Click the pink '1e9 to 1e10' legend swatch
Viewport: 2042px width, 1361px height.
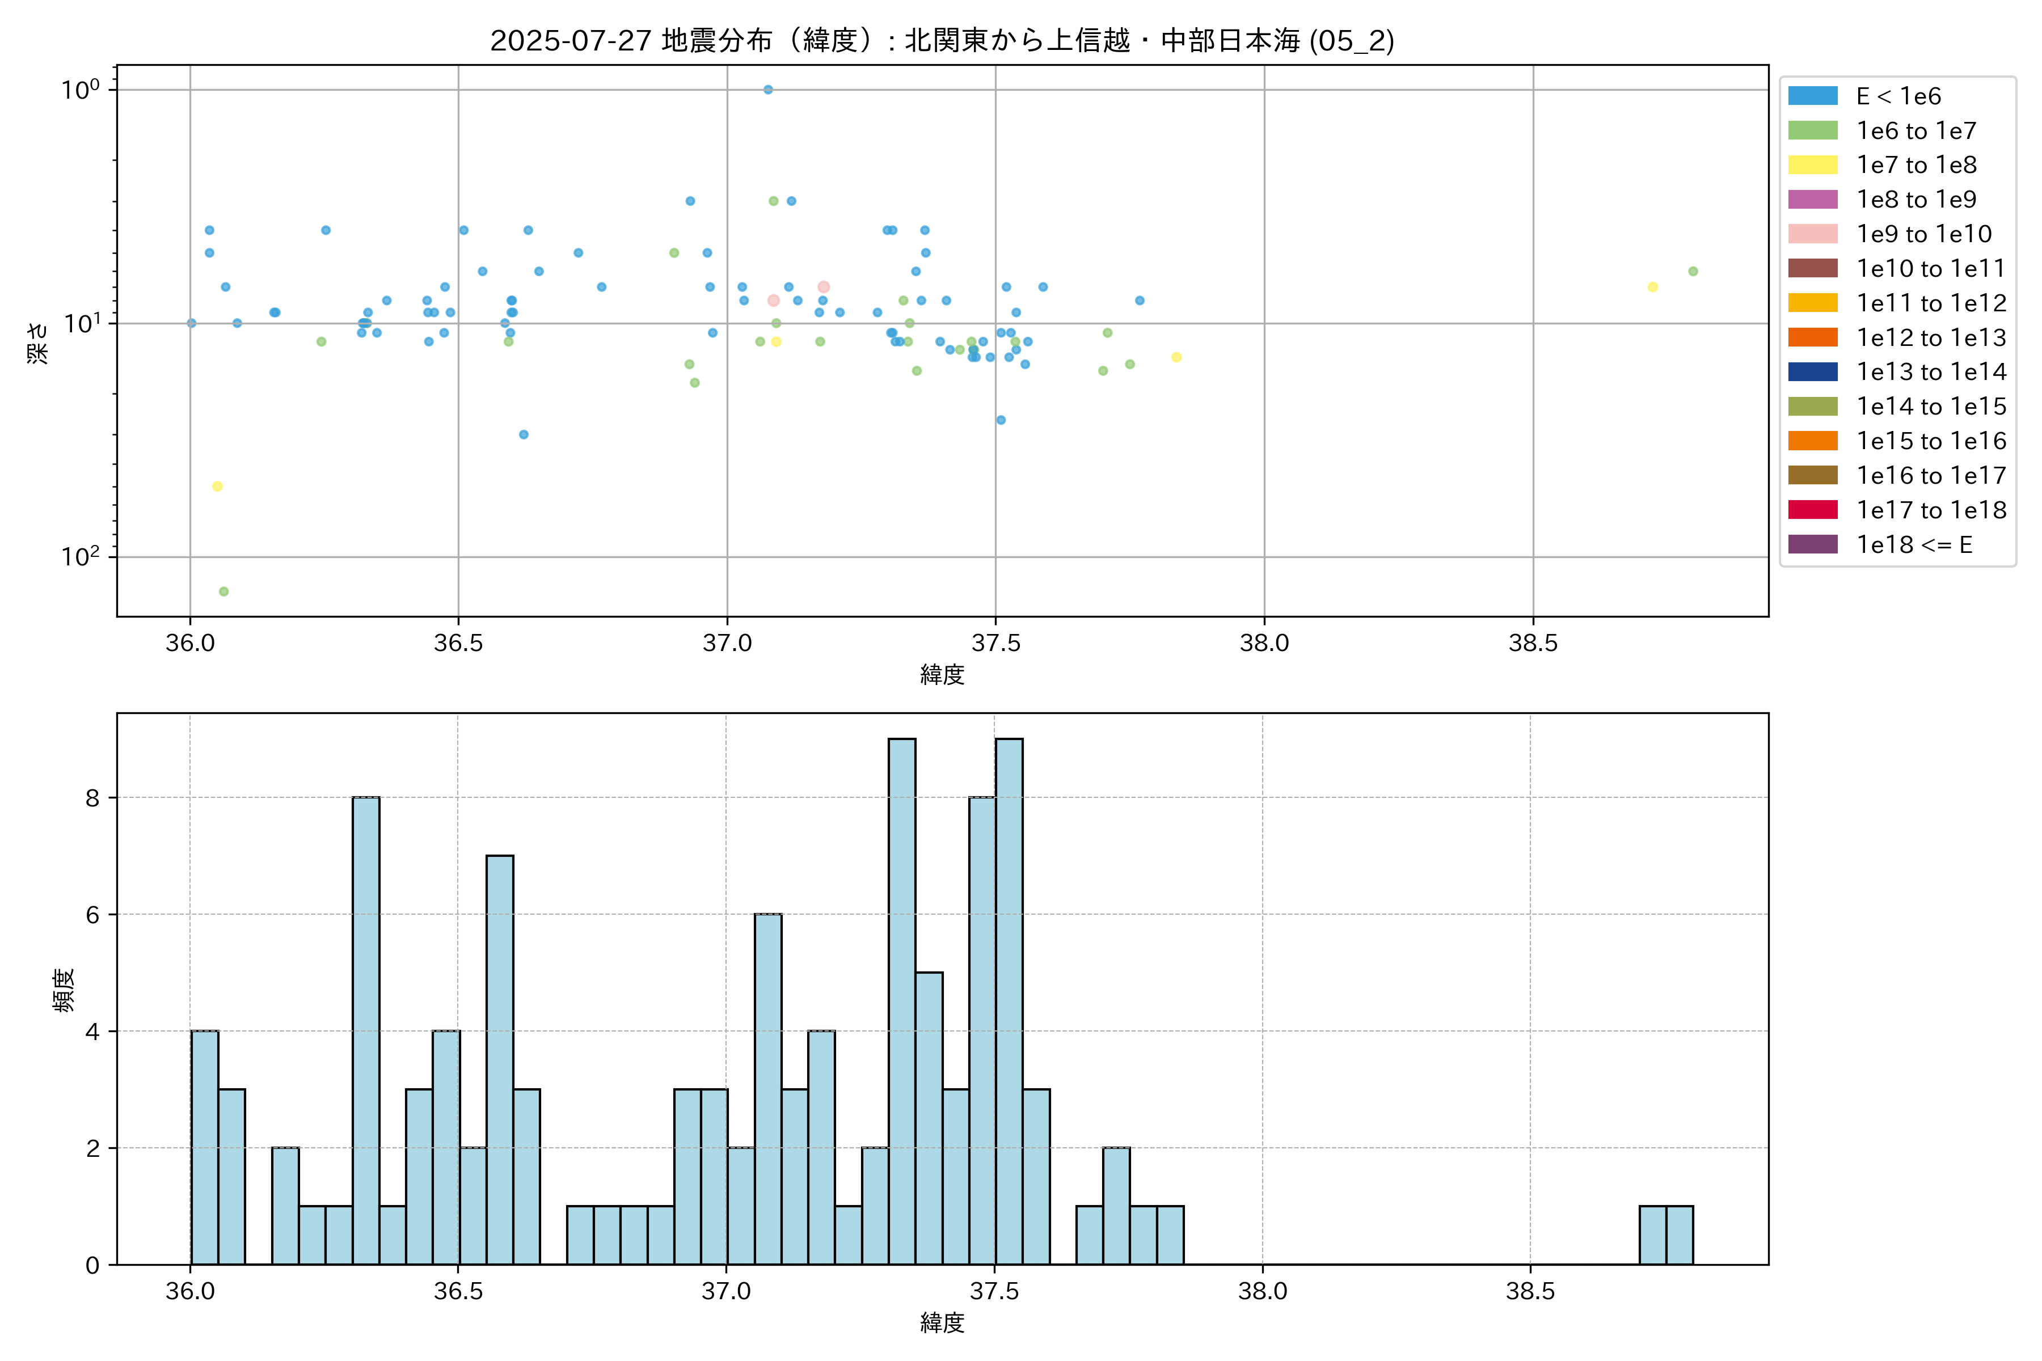[1813, 234]
